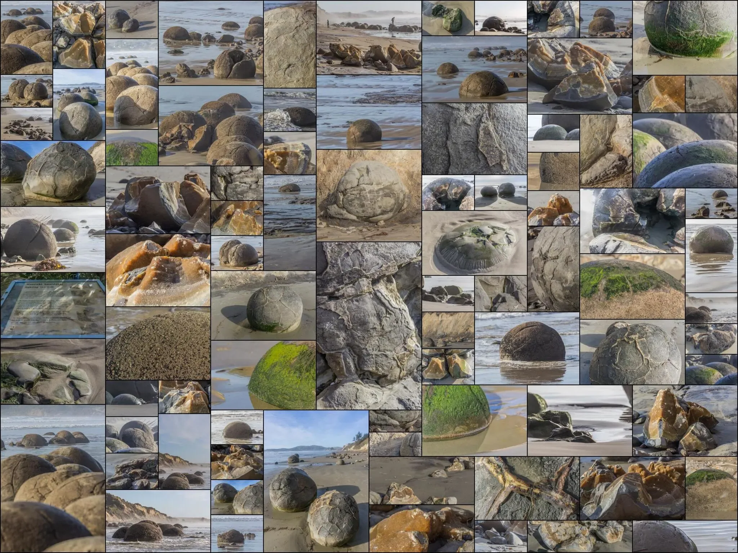Open the star-shaped yellow vein closeup
Viewport: 738px width, 553px height.
coord(526,487)
